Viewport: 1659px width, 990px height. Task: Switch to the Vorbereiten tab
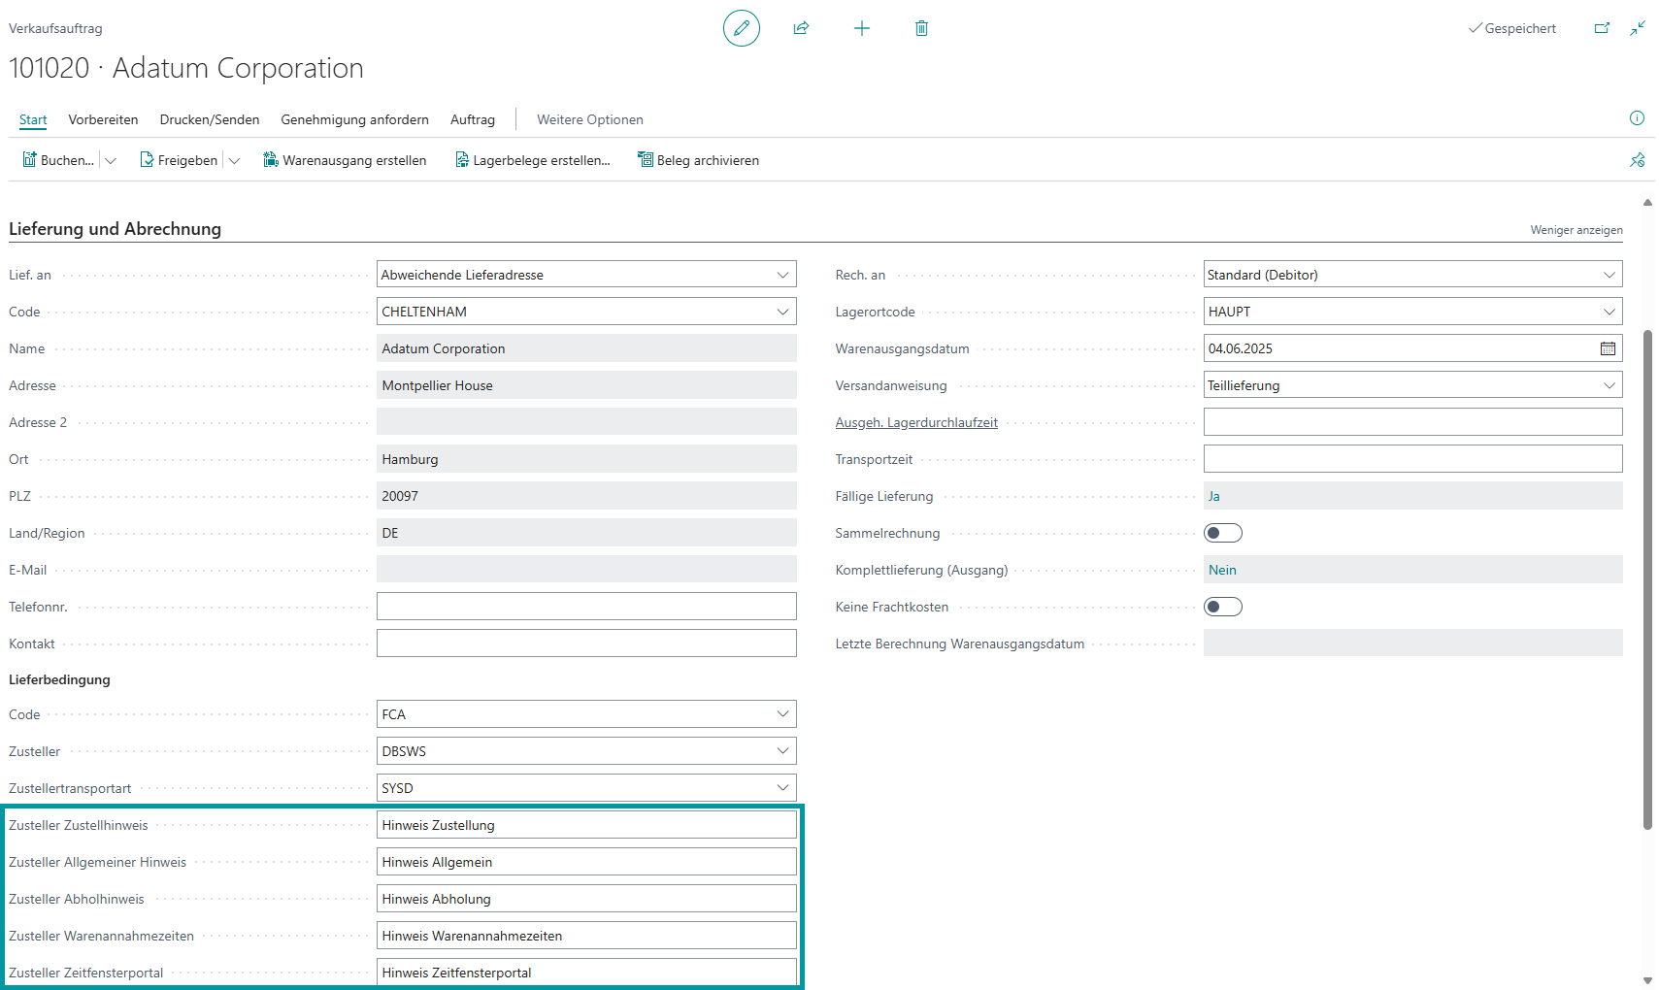(x=103, y=119)
